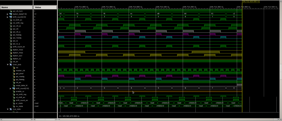Image resolution: width=282 pixels, height=121 pixels.
Task: Click the vospi_data_ld signal icon
Action: 14,86
